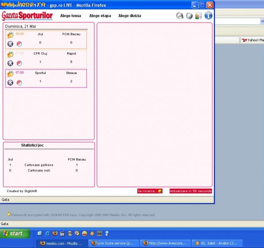Select the Steaua team name
Image resolution: width=264 pixels, height=248 pixels.
tap(71, 73)
